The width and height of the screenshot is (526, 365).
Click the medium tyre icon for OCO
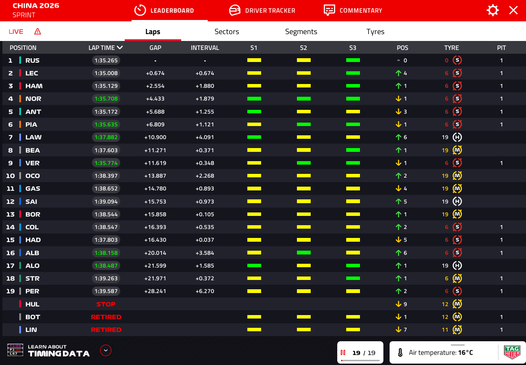coord(457,176)
